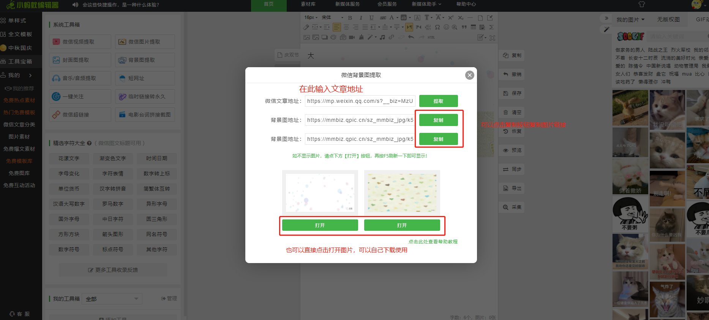Click 更多工具收录反馈 link
The image size is (709, 320).
[x=113, y=270]
